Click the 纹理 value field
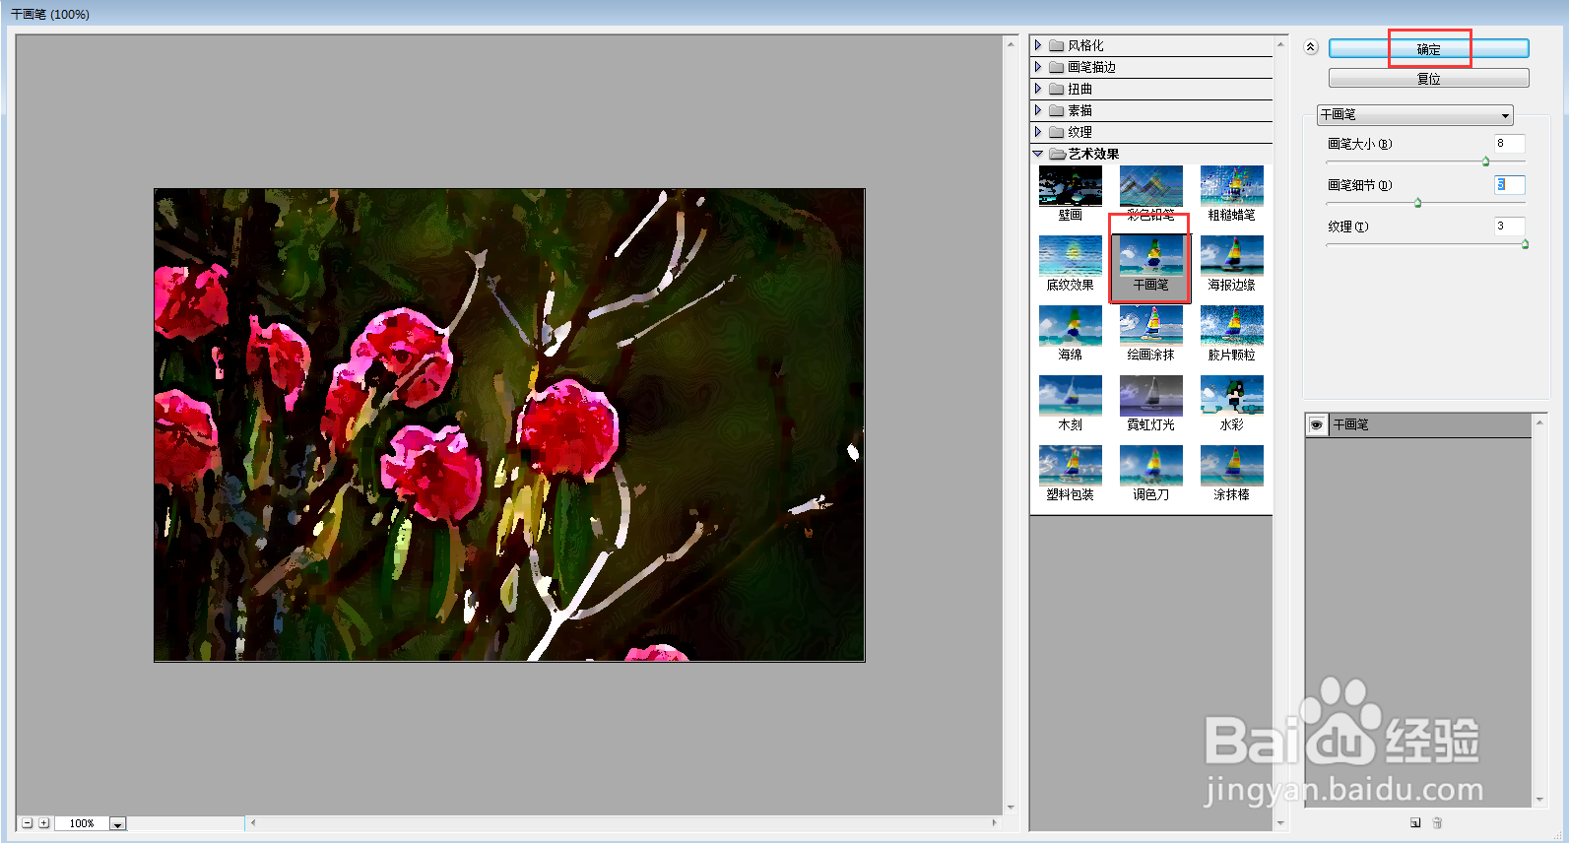1569x843 pixels. [x=1509, y=227]
